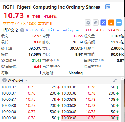Click the 总市值 value 30.05亿
125x122 pixels.
[117, 55]
